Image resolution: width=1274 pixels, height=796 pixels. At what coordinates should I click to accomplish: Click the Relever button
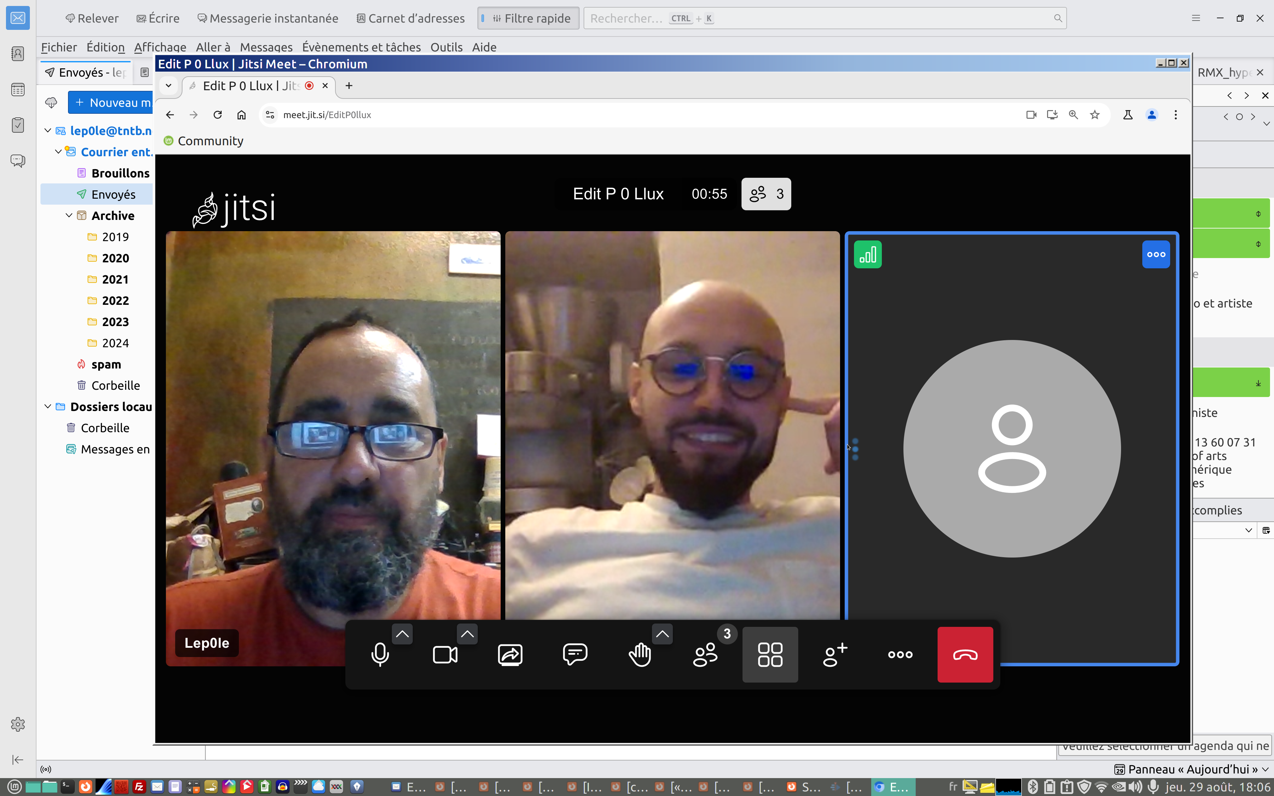point(92,19)
